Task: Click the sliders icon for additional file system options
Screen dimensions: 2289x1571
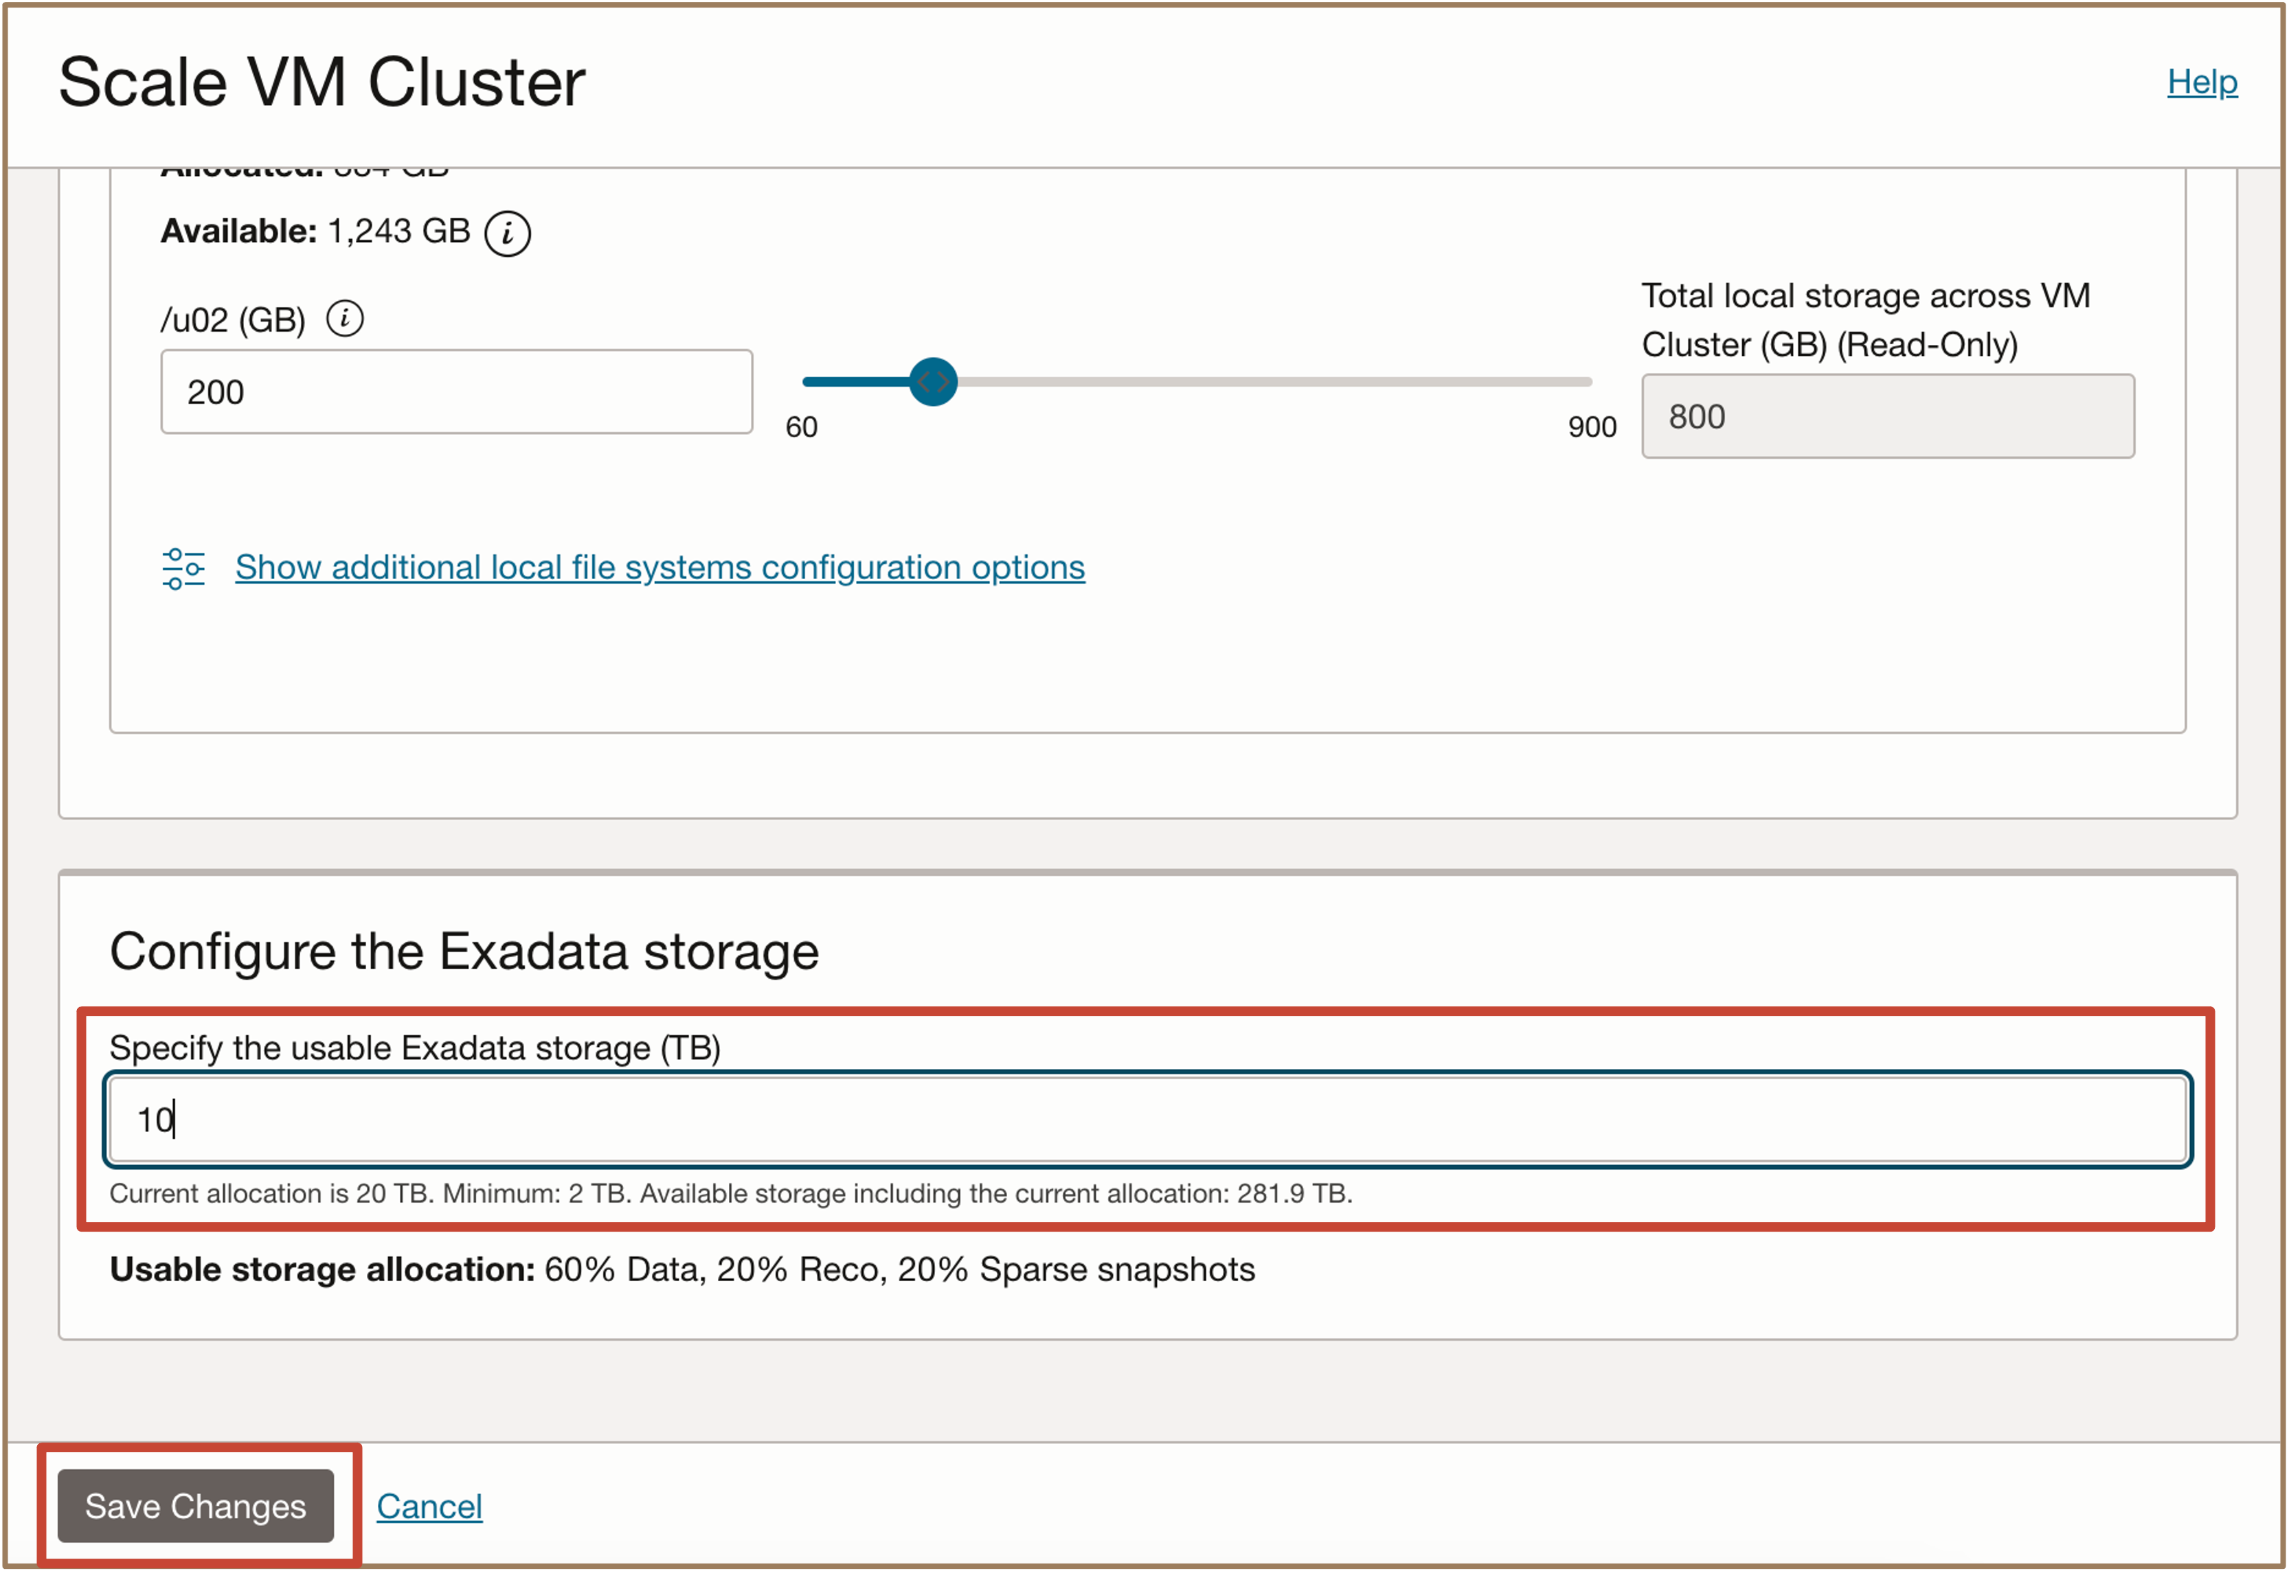Action: click(x=183, y=568)
